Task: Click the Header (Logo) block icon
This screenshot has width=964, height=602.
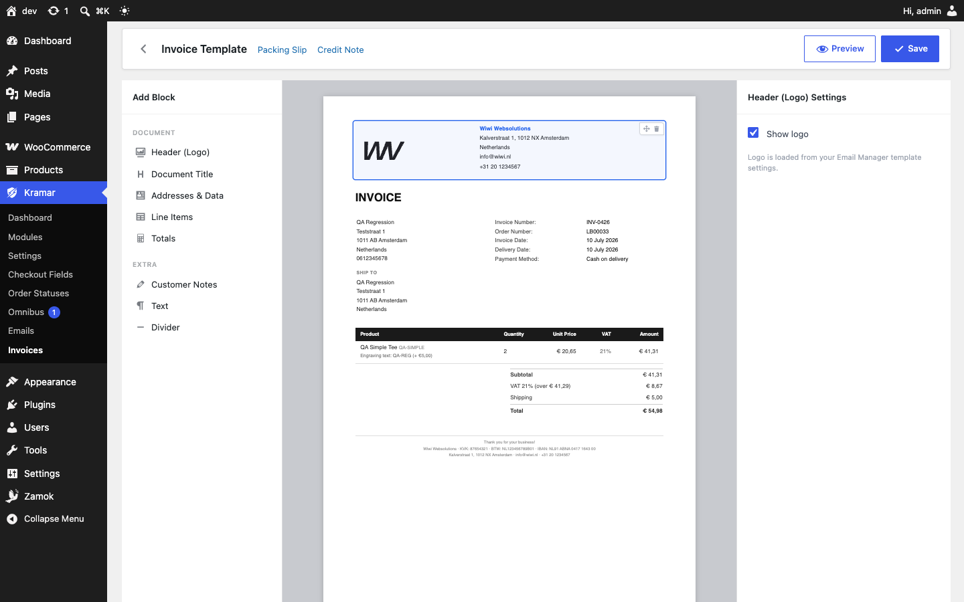Action: coord(141,153)
